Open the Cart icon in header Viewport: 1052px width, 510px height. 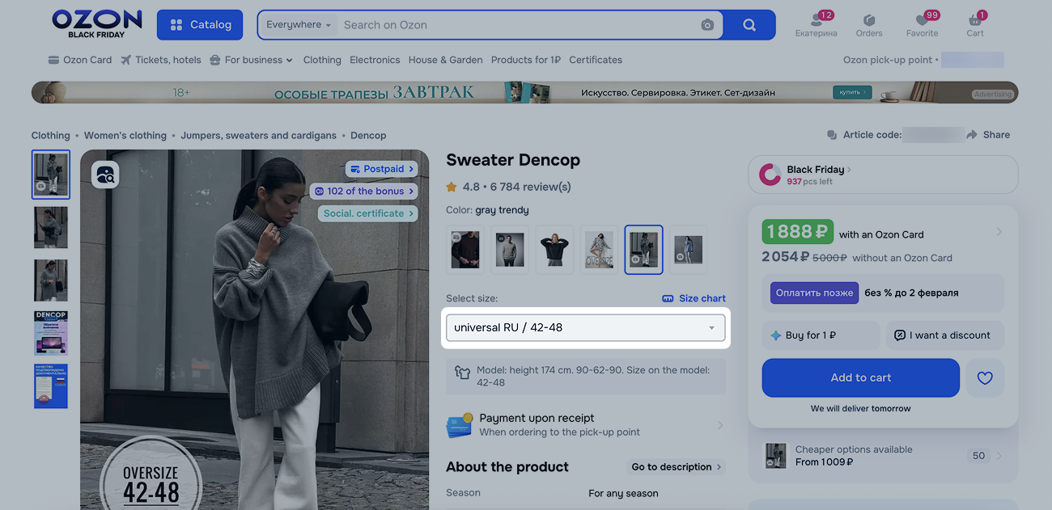(x=975, y=24)
